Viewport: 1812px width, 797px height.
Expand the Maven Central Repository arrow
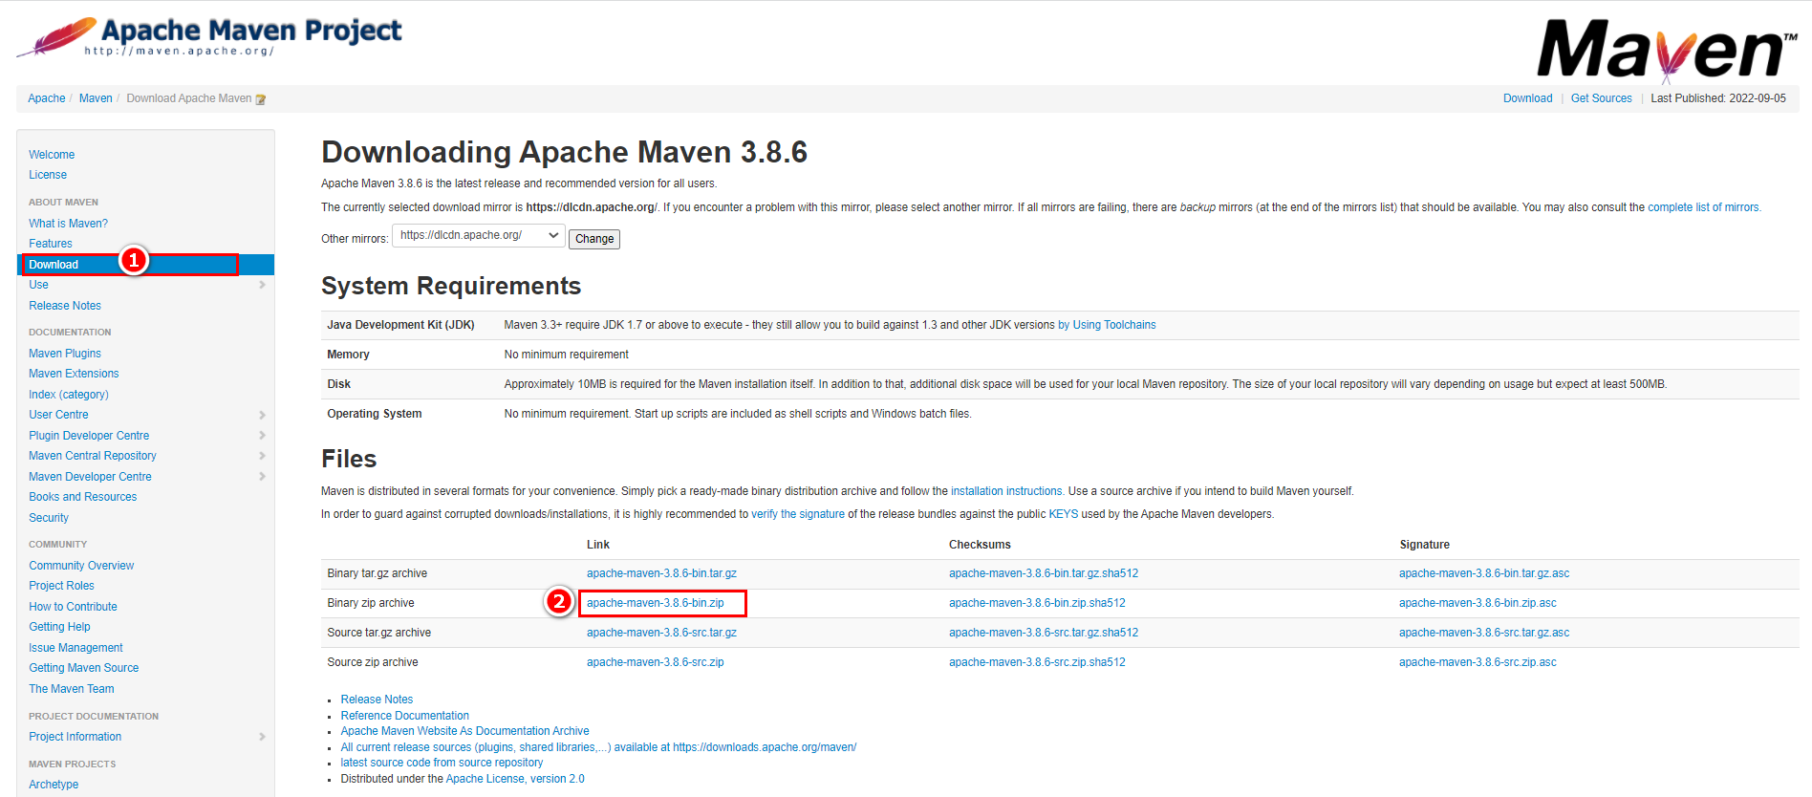point(262,456)
